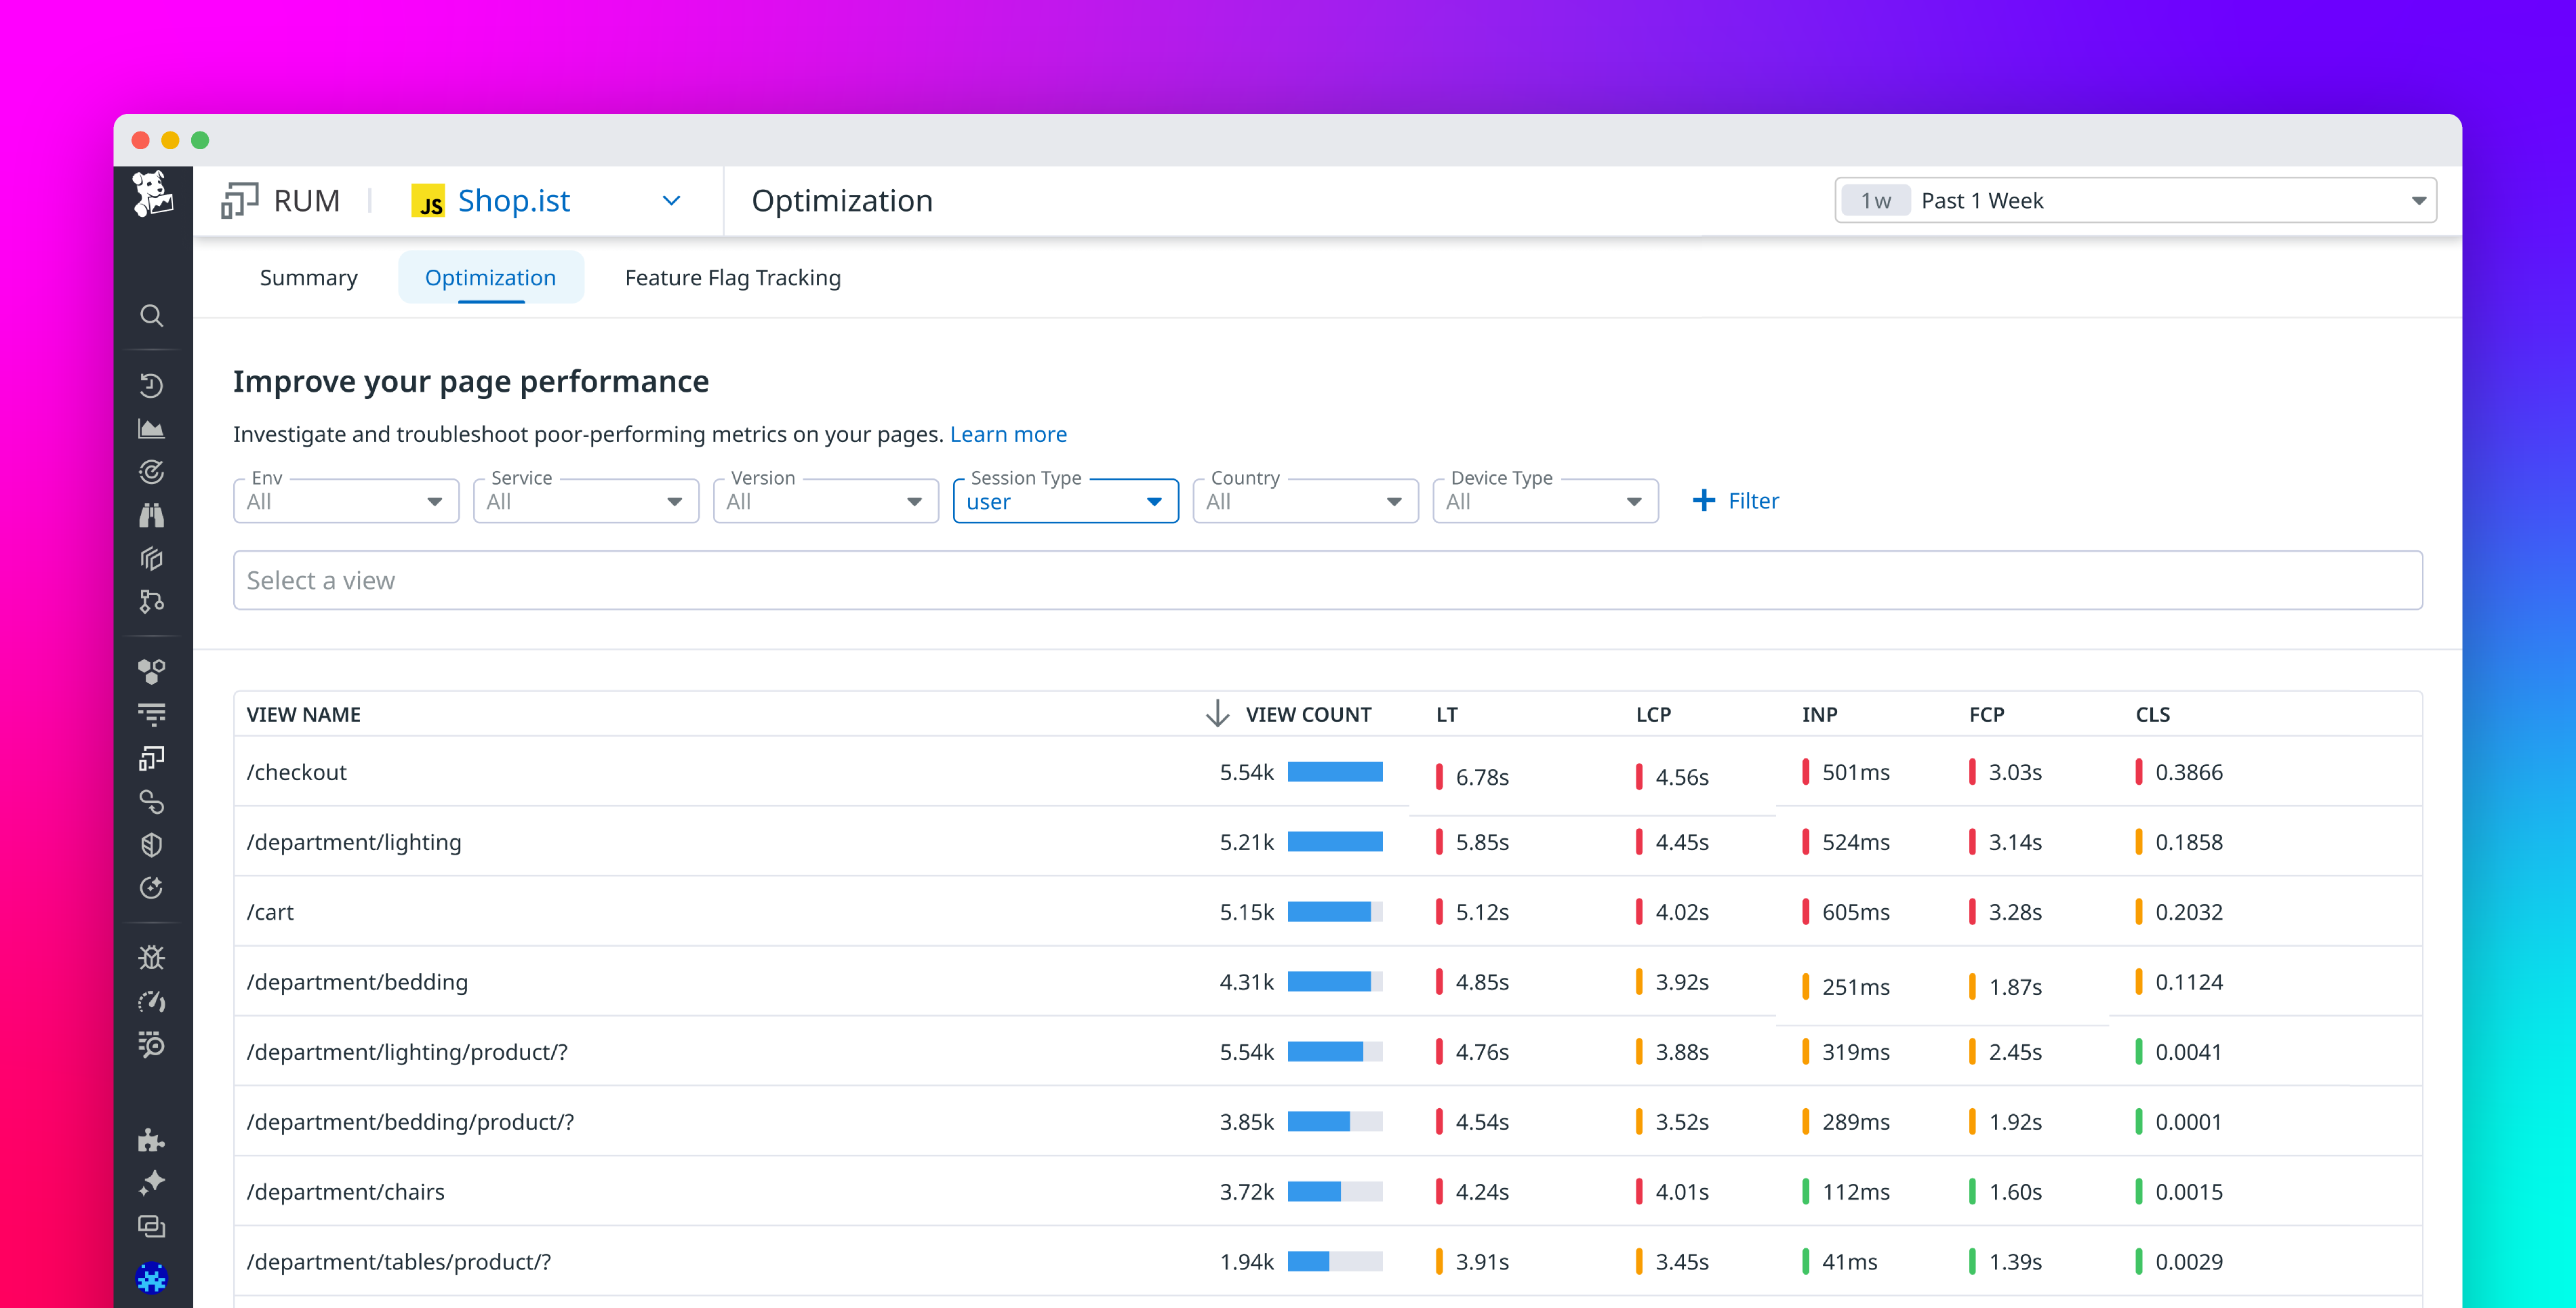The image size is (2576, 1308).
Task: Click the integrations puzzle piece icon
Action: coord(152,1140)
